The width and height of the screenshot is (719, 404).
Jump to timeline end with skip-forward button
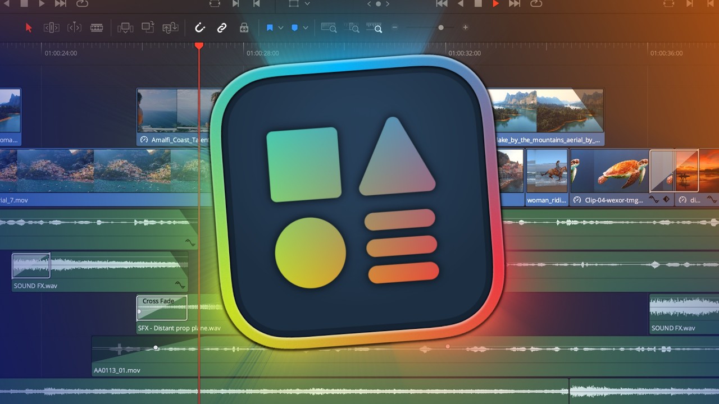514,3
